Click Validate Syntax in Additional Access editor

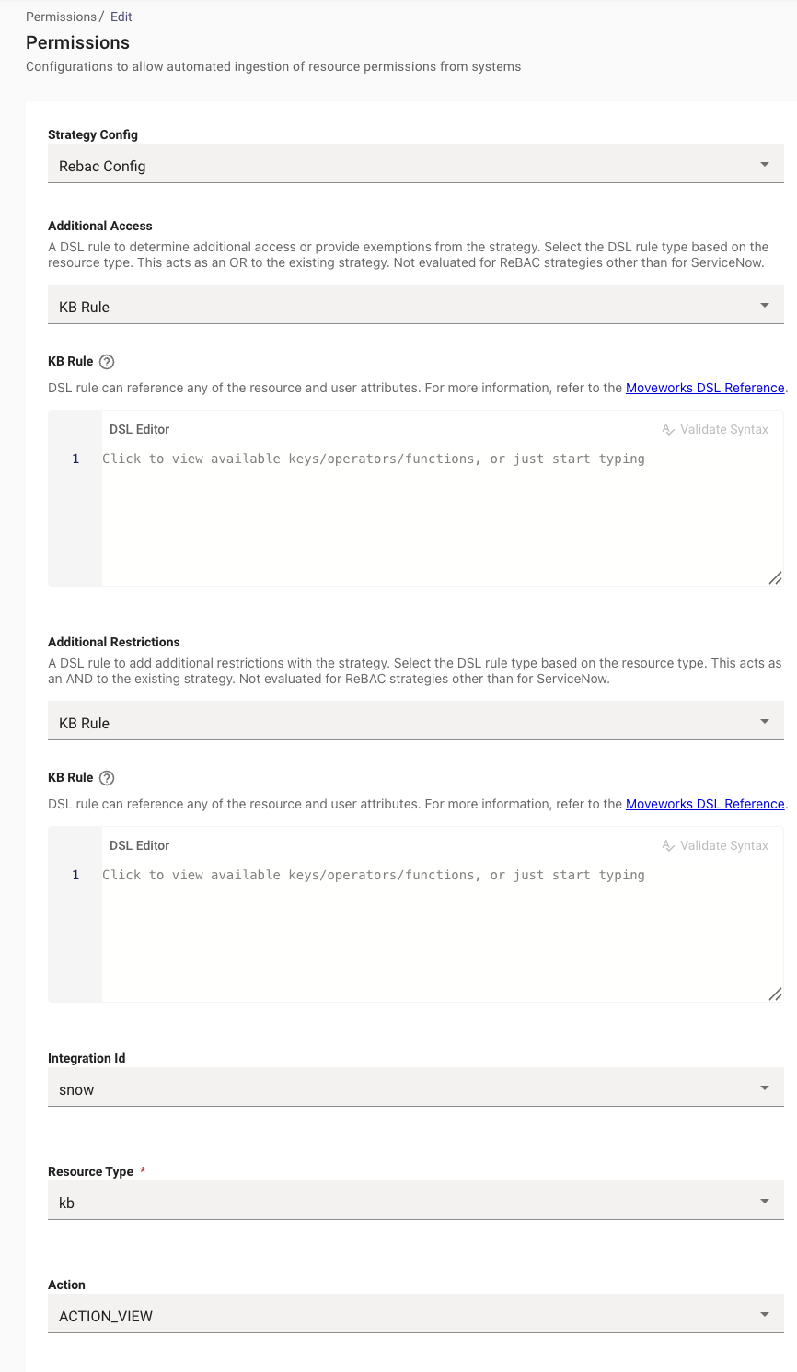pos(715,429)
